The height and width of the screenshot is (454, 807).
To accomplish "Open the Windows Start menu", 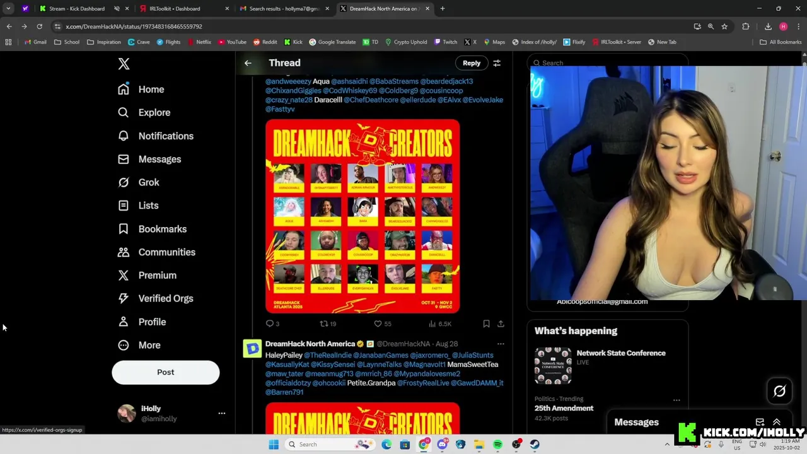I will 274,445.
